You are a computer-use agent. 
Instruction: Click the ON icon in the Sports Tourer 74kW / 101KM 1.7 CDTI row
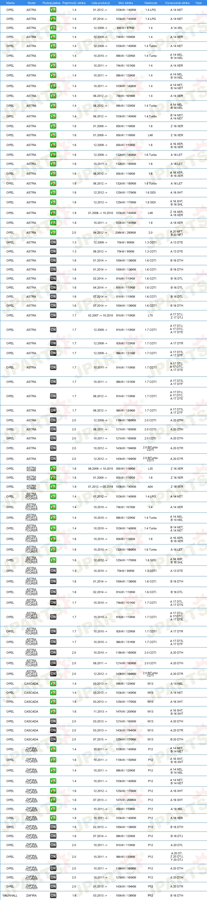53,603
